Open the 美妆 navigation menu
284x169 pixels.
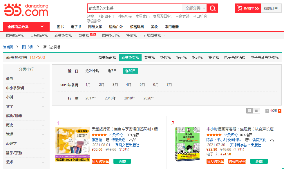click(154, 27)
